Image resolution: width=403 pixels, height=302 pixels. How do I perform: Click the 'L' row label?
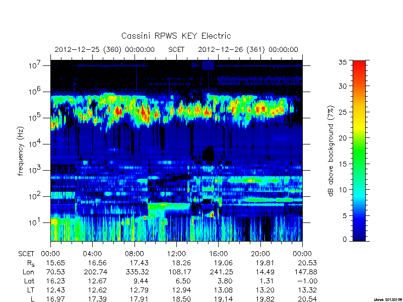coord(32,299)
